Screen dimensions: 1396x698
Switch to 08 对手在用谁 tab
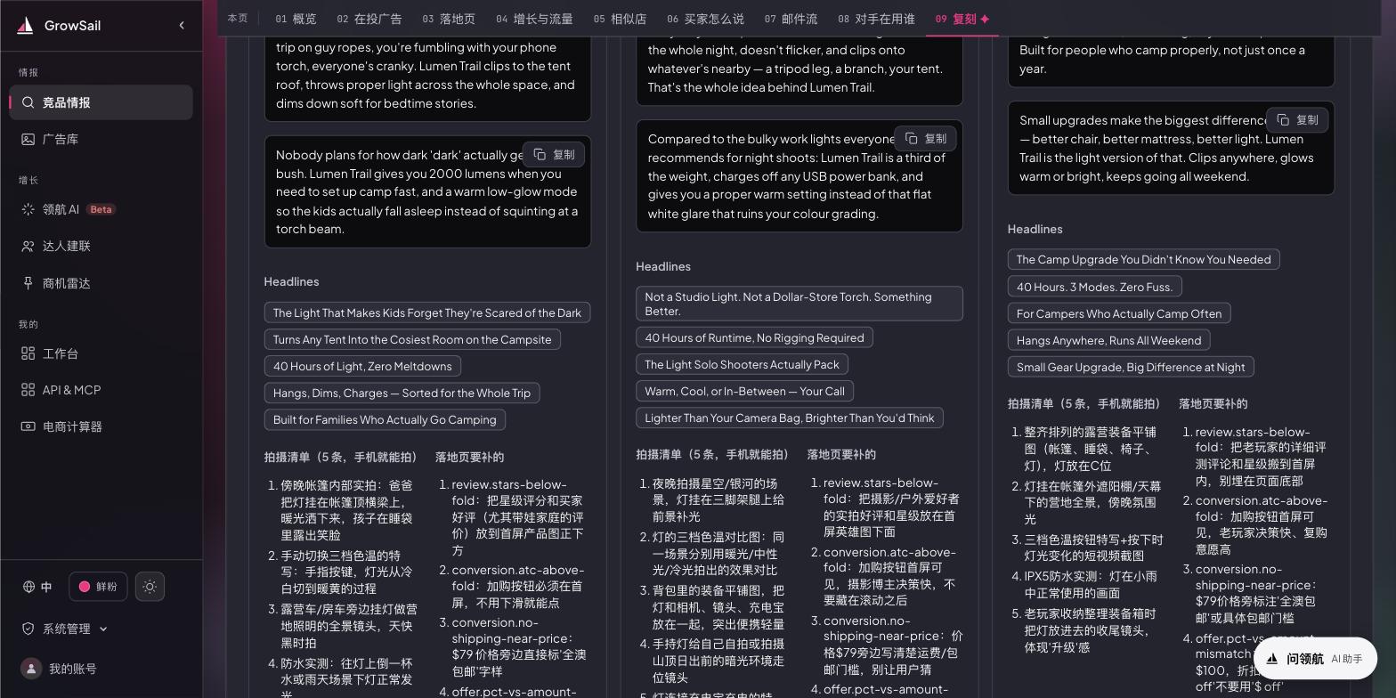coord(876,19)
